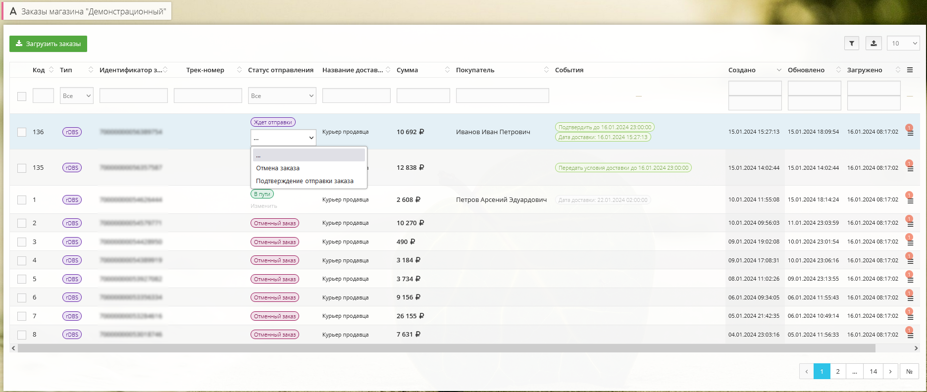
Task: Check the box for order 1
Action: click(22, 200)
